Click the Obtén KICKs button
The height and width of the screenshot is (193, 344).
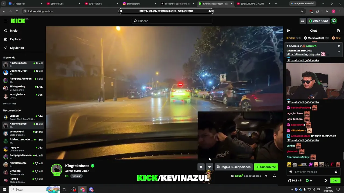tap(318, 21)
